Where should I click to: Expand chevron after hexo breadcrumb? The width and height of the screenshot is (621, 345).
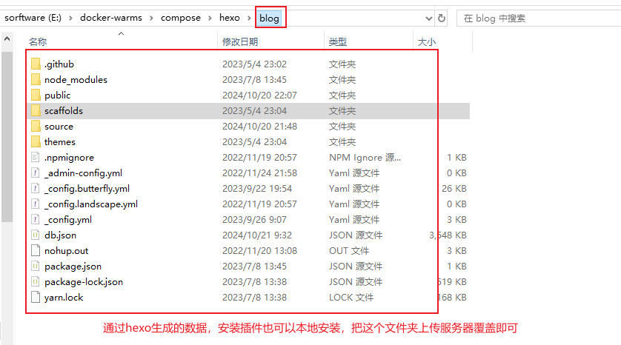[249, 19]
